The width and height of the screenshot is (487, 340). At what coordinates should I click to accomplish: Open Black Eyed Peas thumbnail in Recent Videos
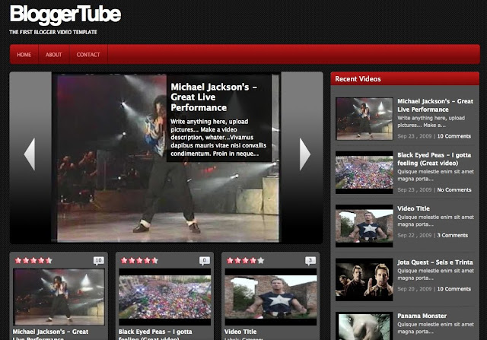pyautogui.click(x=364, y=173)
